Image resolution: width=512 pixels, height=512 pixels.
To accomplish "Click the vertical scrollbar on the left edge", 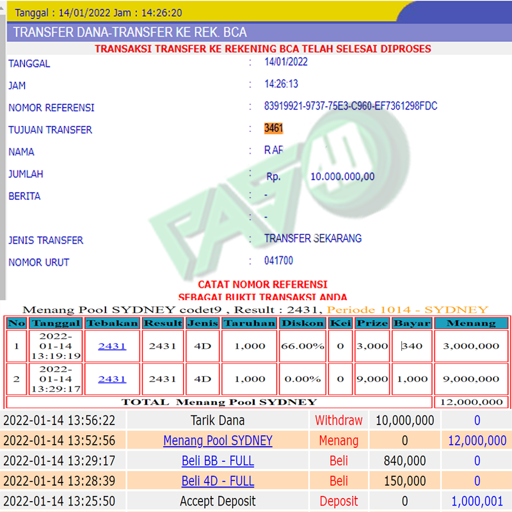I will tap(3, 157).
